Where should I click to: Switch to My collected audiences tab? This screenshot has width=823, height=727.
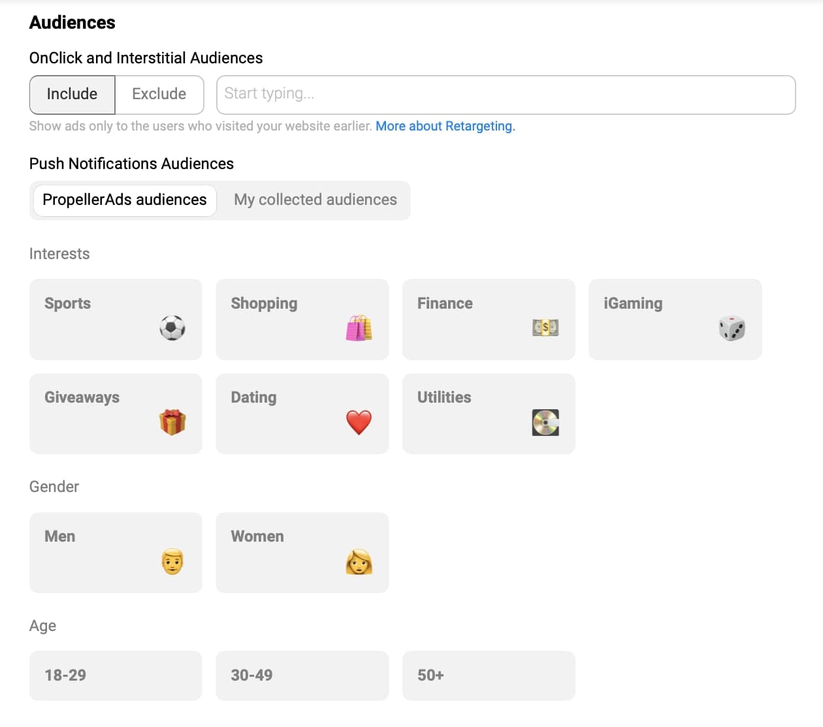pos(315,200)
